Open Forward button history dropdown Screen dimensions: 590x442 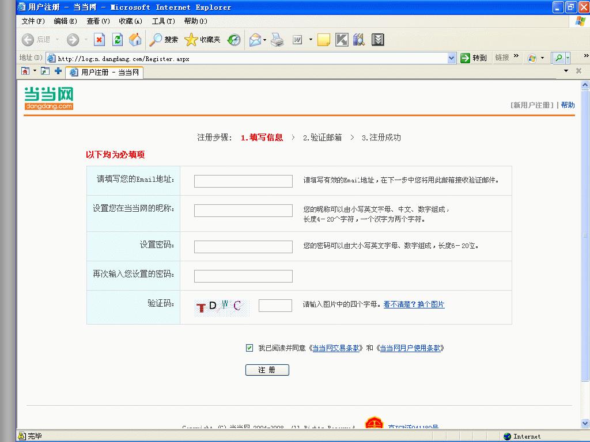coord(86,40)
